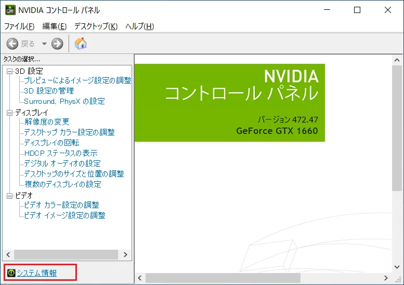This screenshot has height=285, width=404.
Task: Open HDCP ステータスの表示
Action: pyautogui.click(x=61, y=153)
